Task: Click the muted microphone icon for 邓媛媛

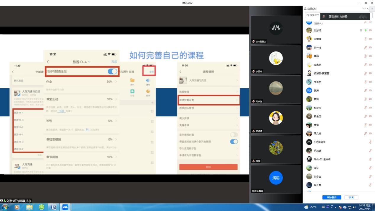Action: [366, 39]
